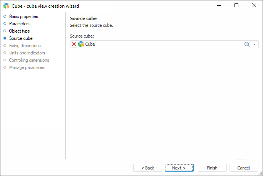Click the cube icon in source field
The image size is (263, 176).
pos(81,44)
